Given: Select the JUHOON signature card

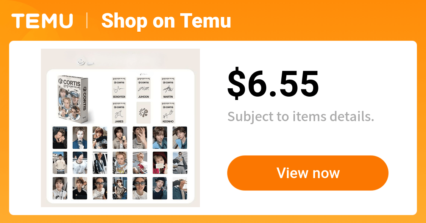Looking at the screenshot, I should pyautogui.click(x=144, y=88).
